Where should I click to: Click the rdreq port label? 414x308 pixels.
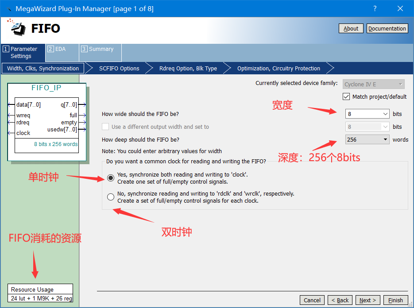coord(23,123)
